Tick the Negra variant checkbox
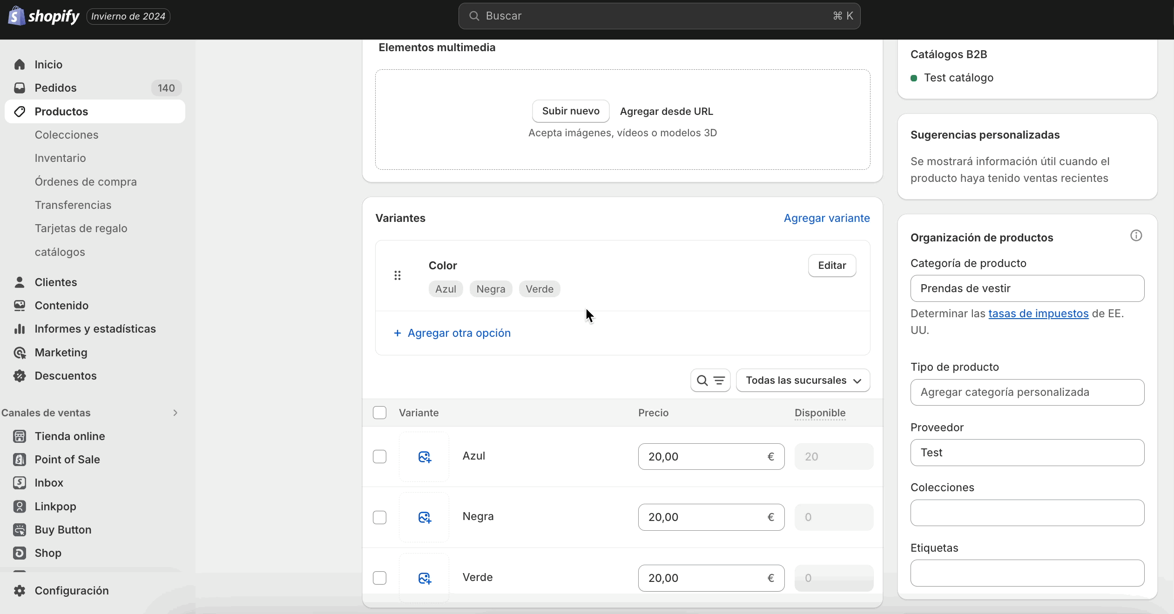Screen dimensions: 1174x614 click(x=379, y=517)
